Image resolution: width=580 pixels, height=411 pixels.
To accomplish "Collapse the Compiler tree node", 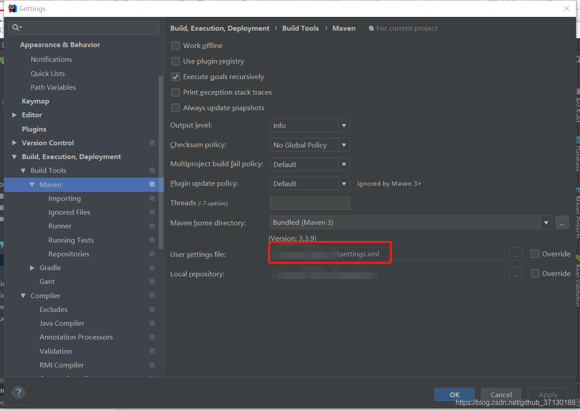I will [23, 295].
